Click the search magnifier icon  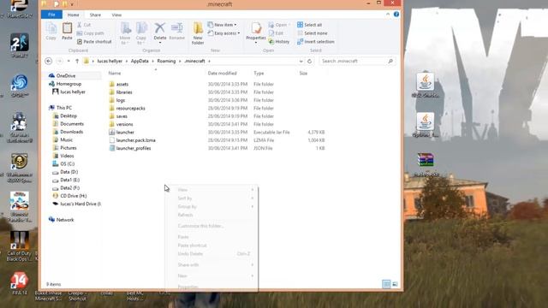[390, 61]
